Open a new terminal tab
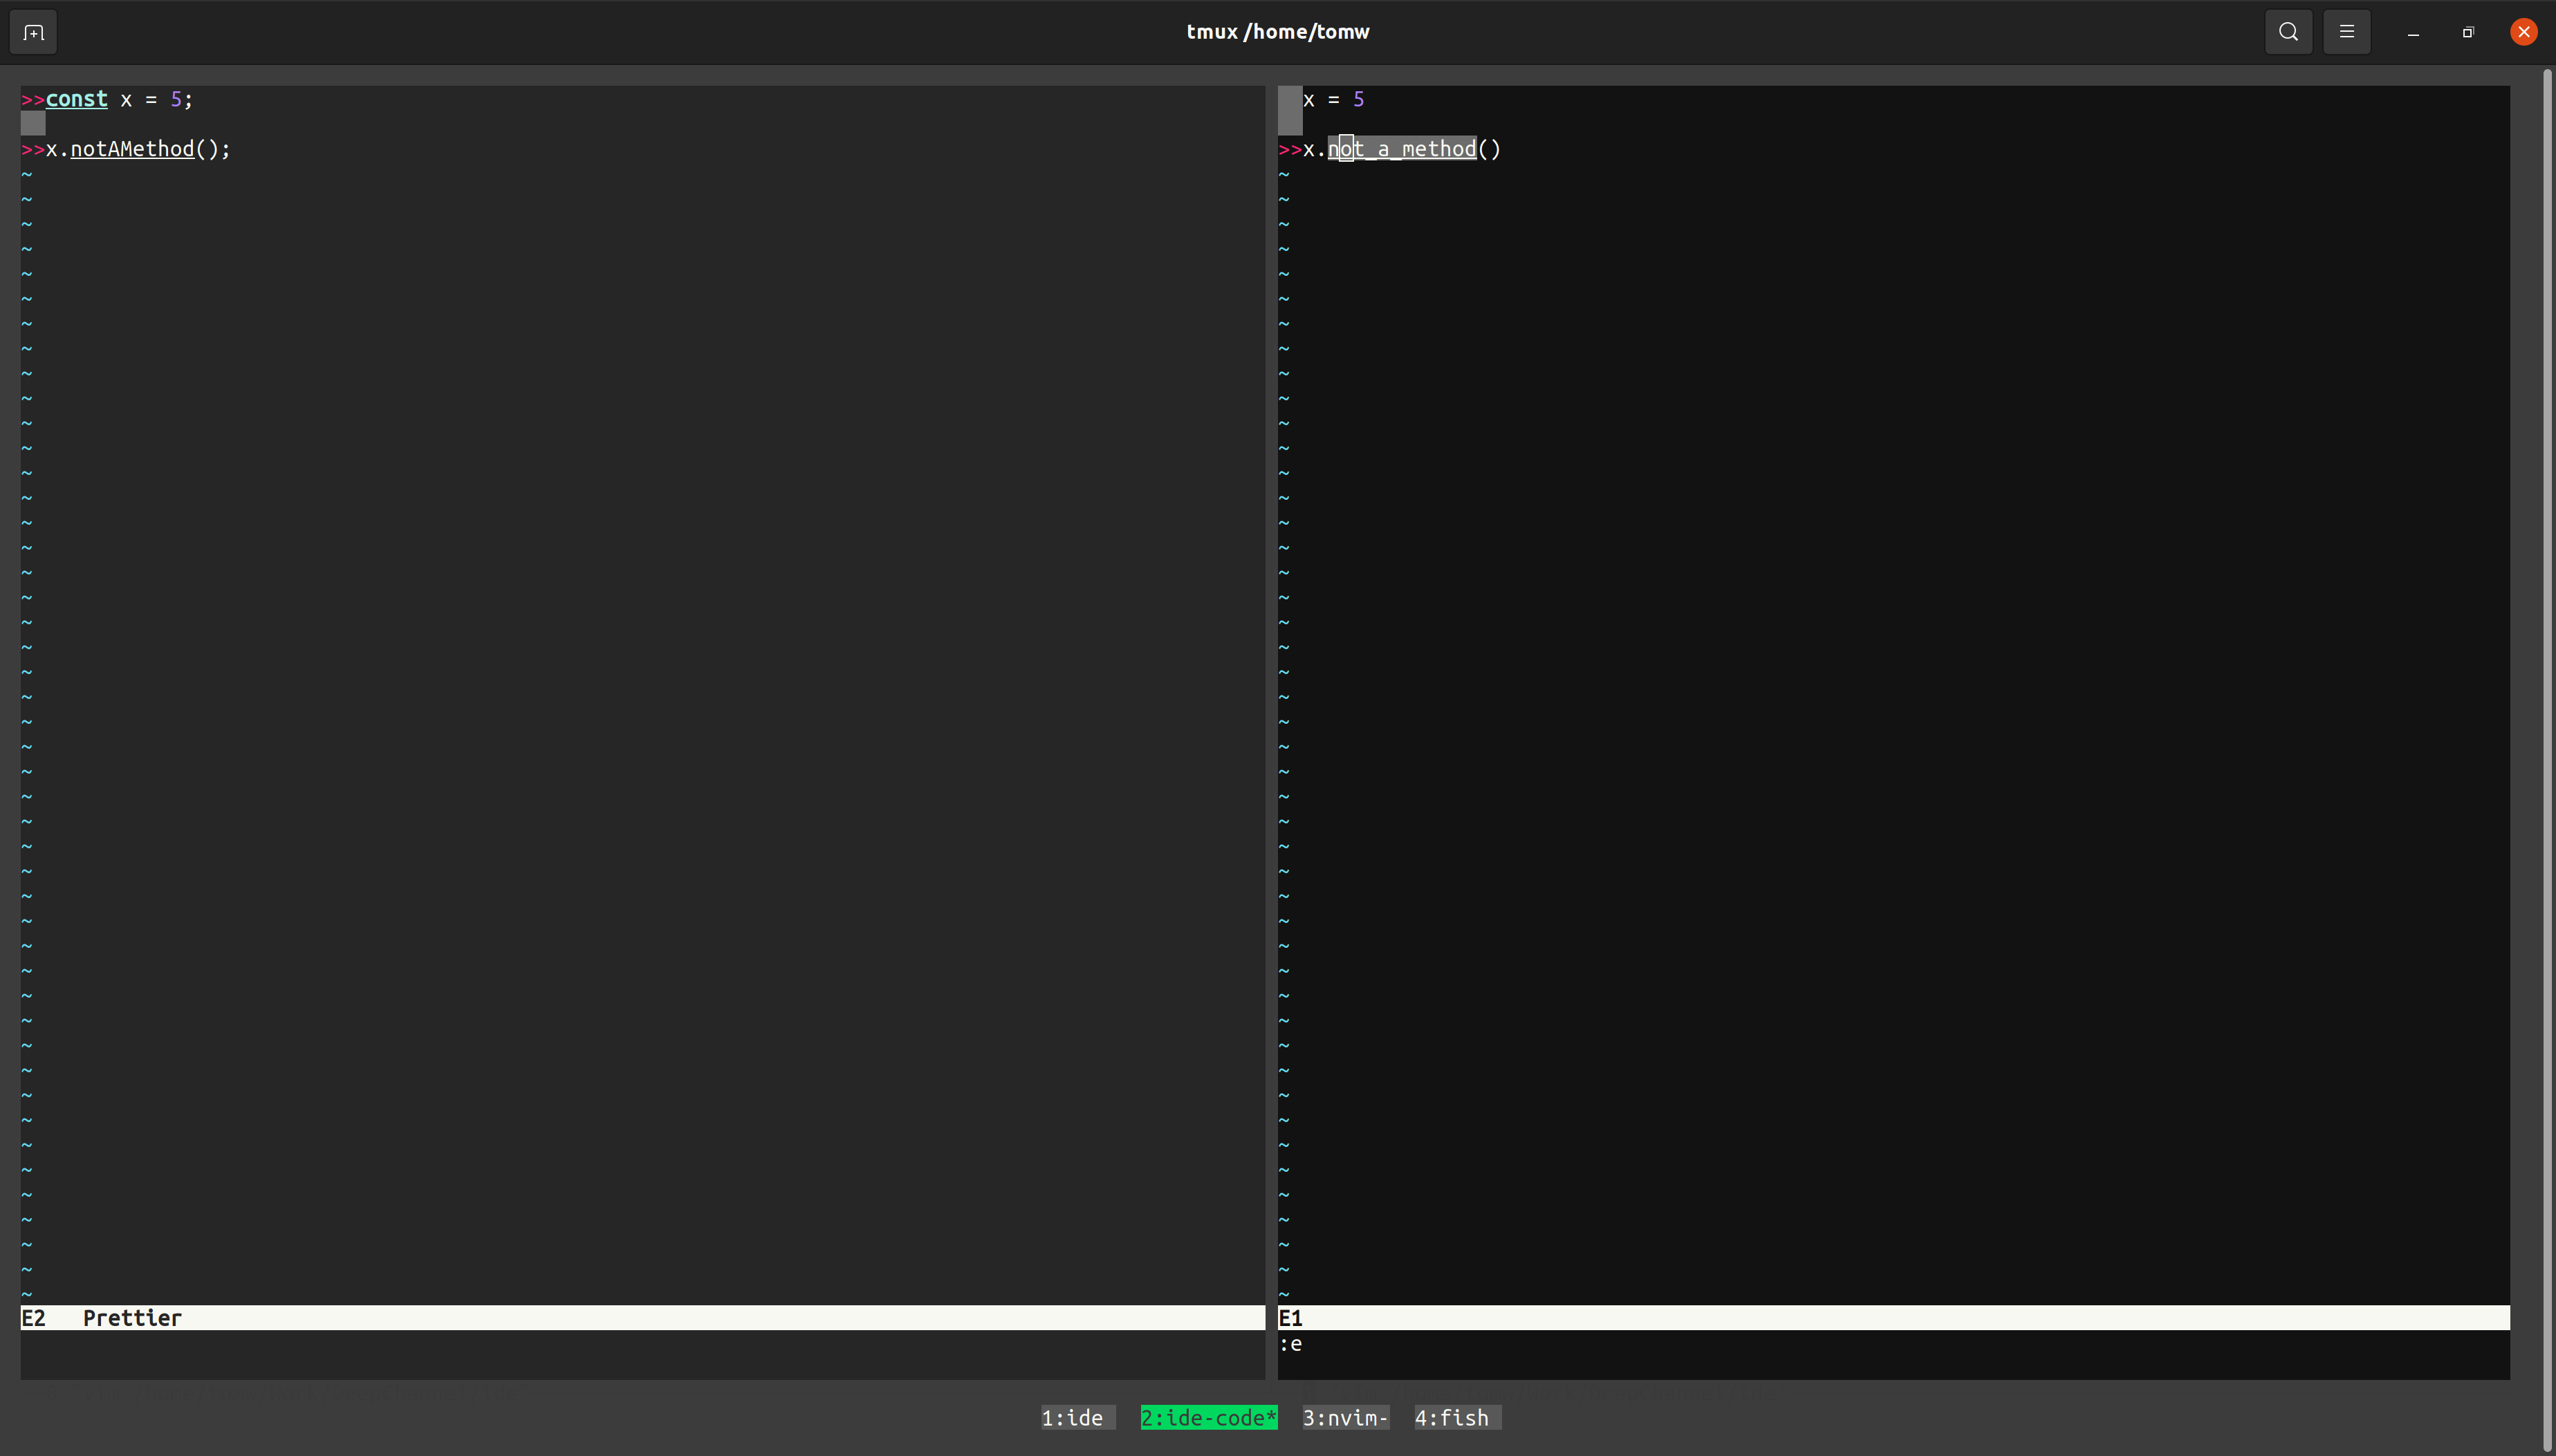This screenshot has height=1456, width=2556. pos(33,31)
